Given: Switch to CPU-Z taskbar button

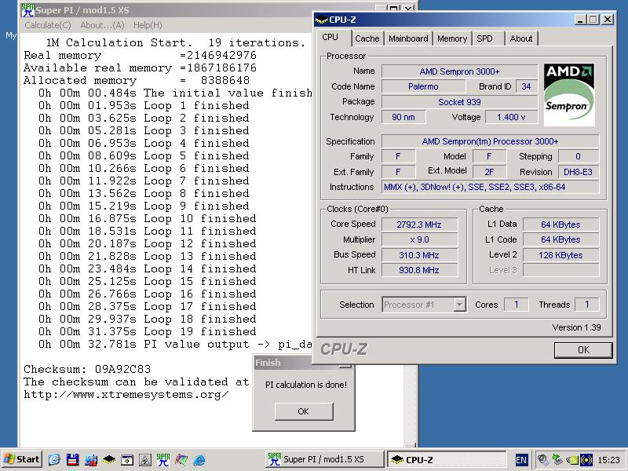Looking at the screenshot, I should pyautogui.click(x=446, y=459).
